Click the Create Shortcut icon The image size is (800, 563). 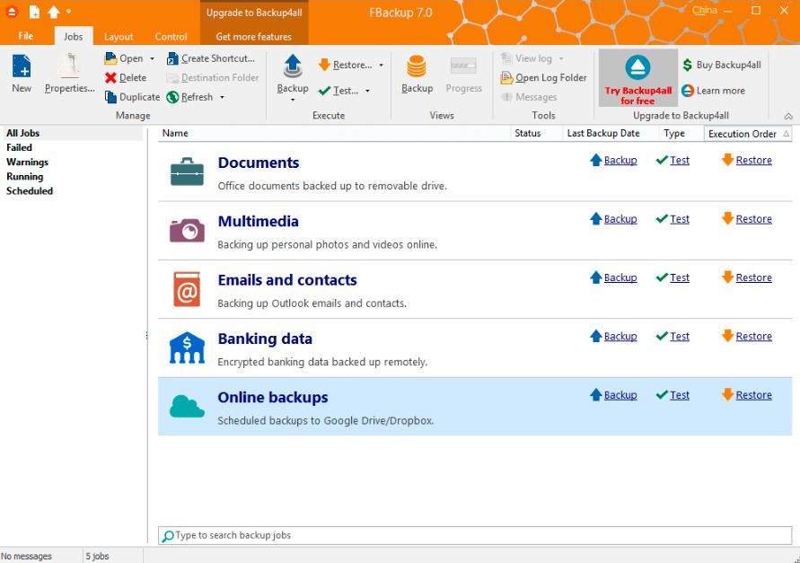pyautogui.click(x=172, y=58)
